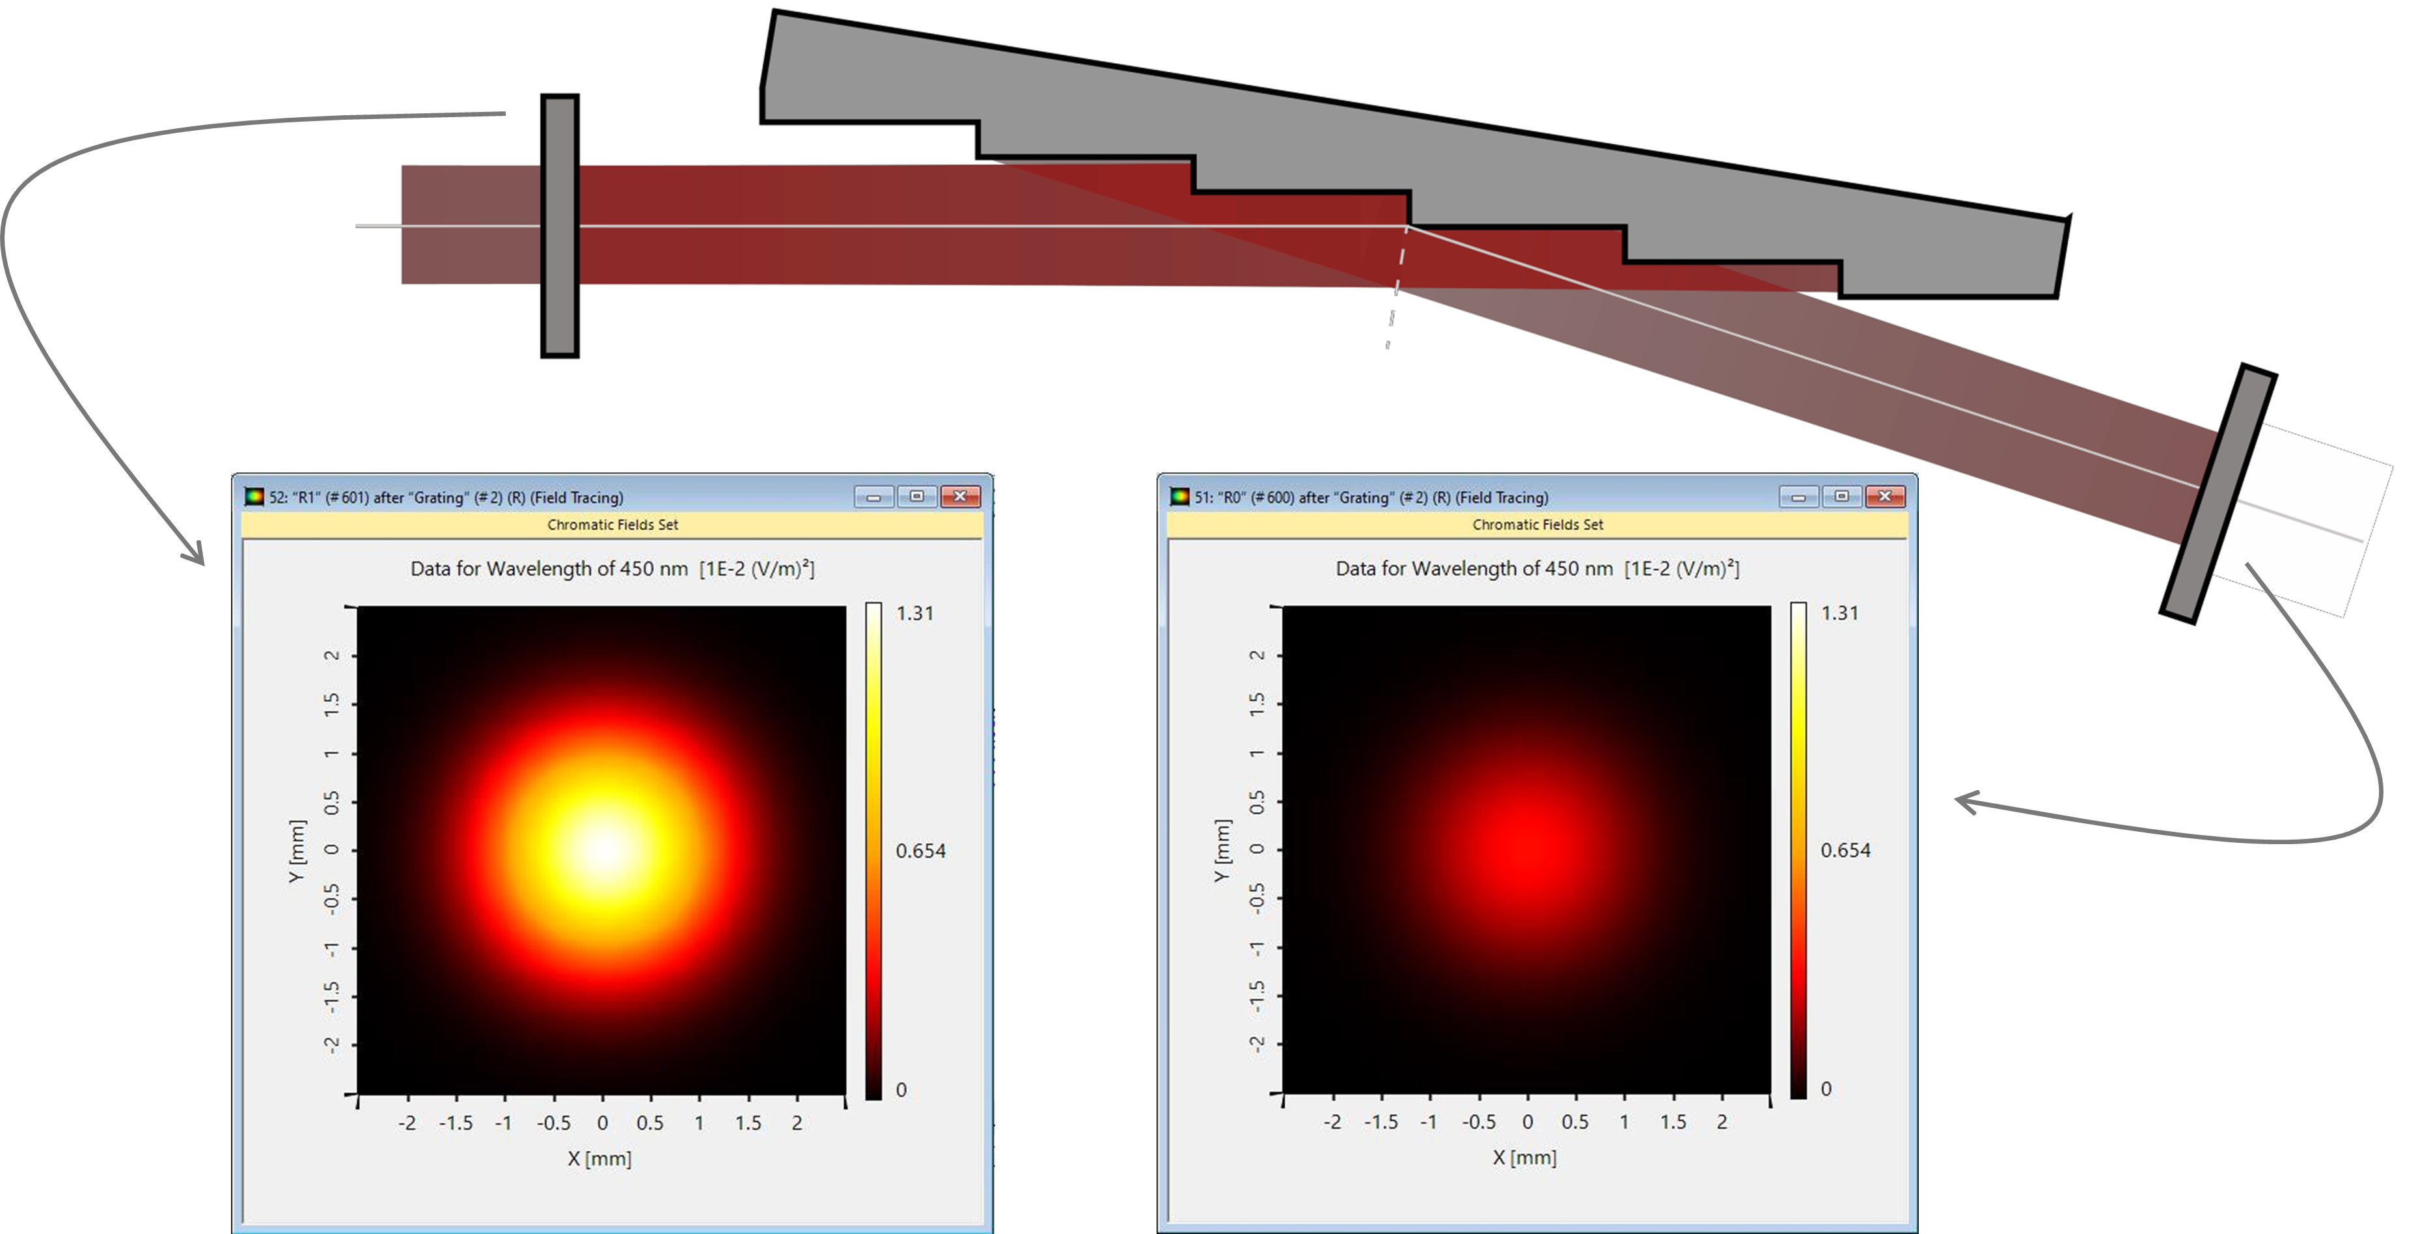Select the left detector plate in the diagram
The image size is (2416, 1234).
[x=560, y=226]
